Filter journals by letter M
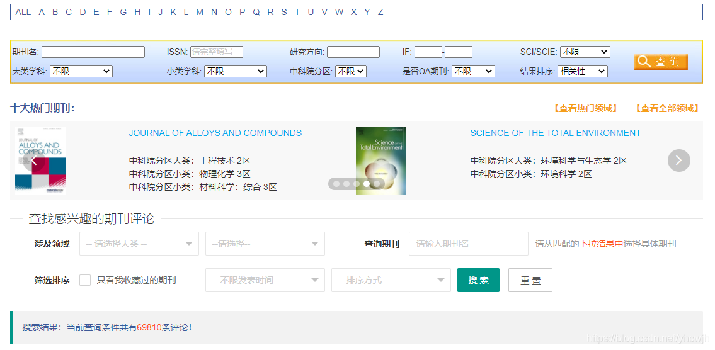Viewport: 715px width, 350px height. click(x=200, y=13)
